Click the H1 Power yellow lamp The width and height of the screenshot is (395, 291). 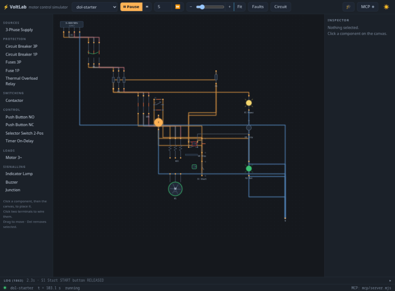(249, 103)
